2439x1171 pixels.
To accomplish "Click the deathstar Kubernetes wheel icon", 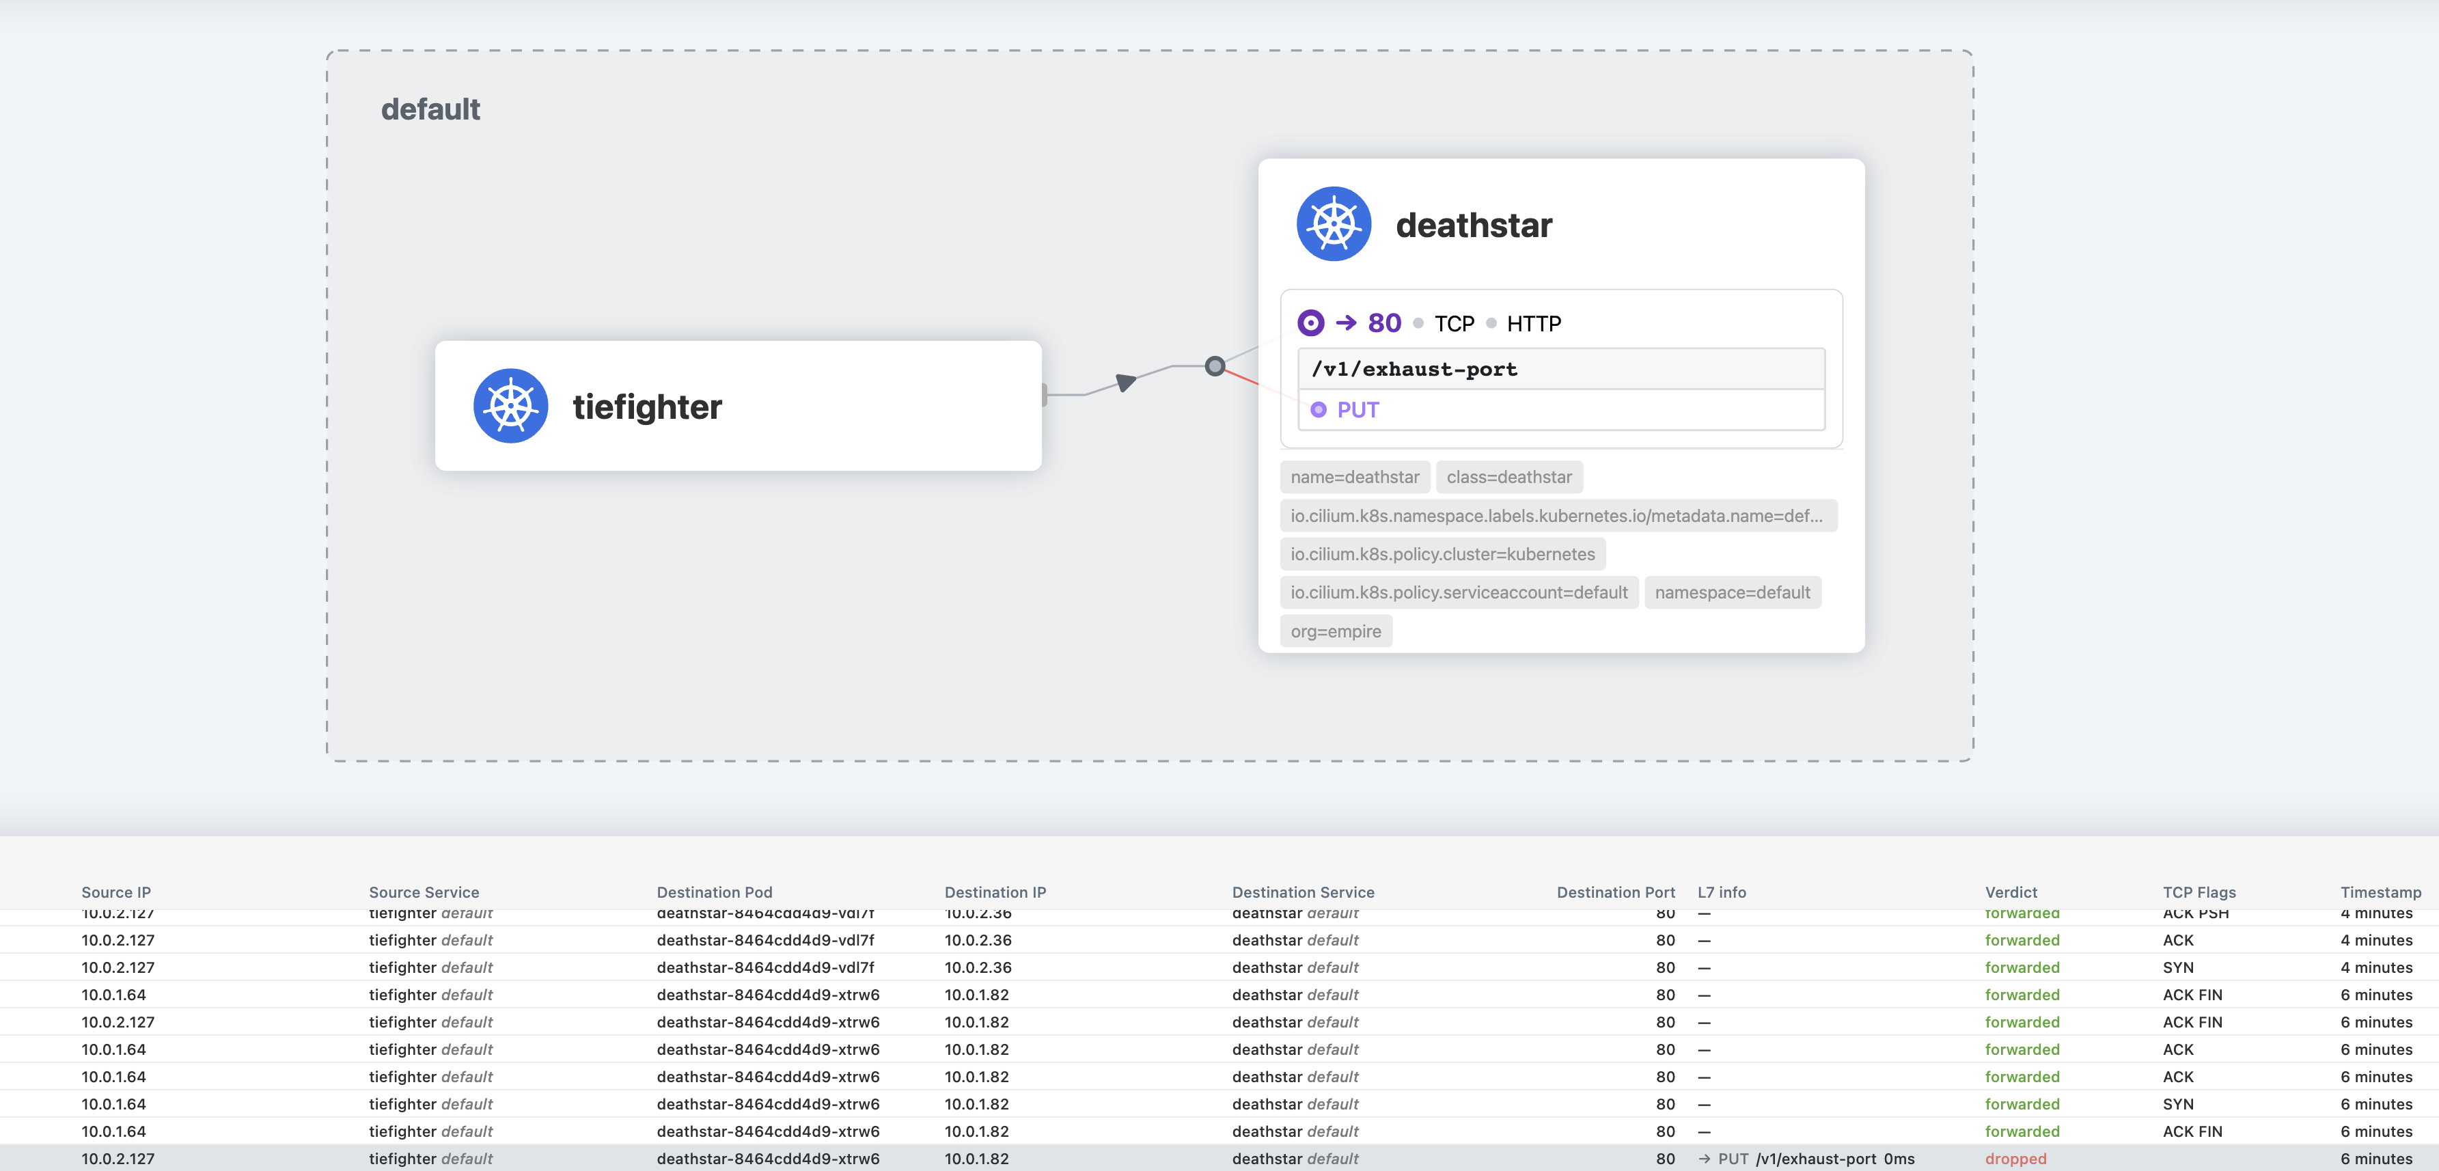I will coord(1333,224).
